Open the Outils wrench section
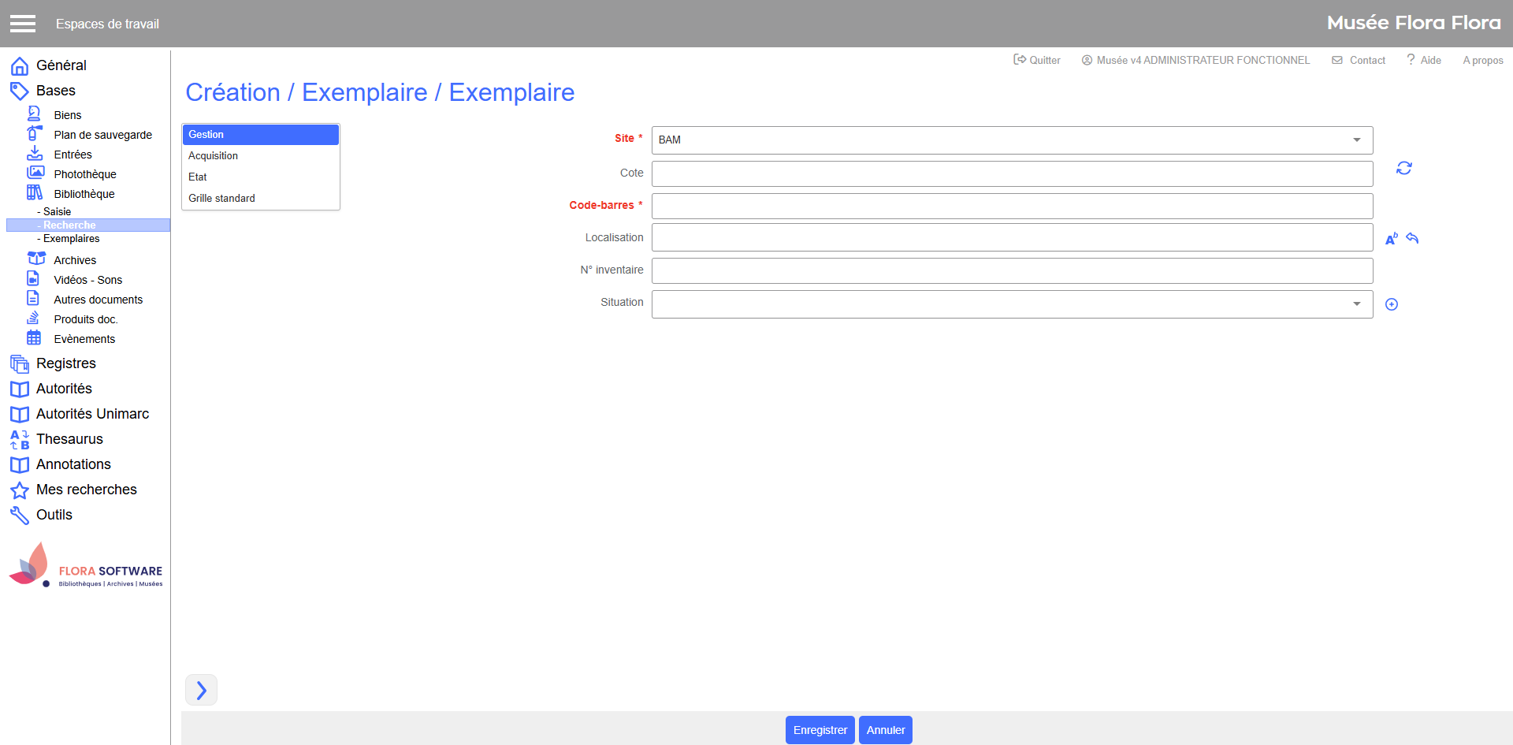The width and height of the screenshot is (1513, 745). pos(54,515)
